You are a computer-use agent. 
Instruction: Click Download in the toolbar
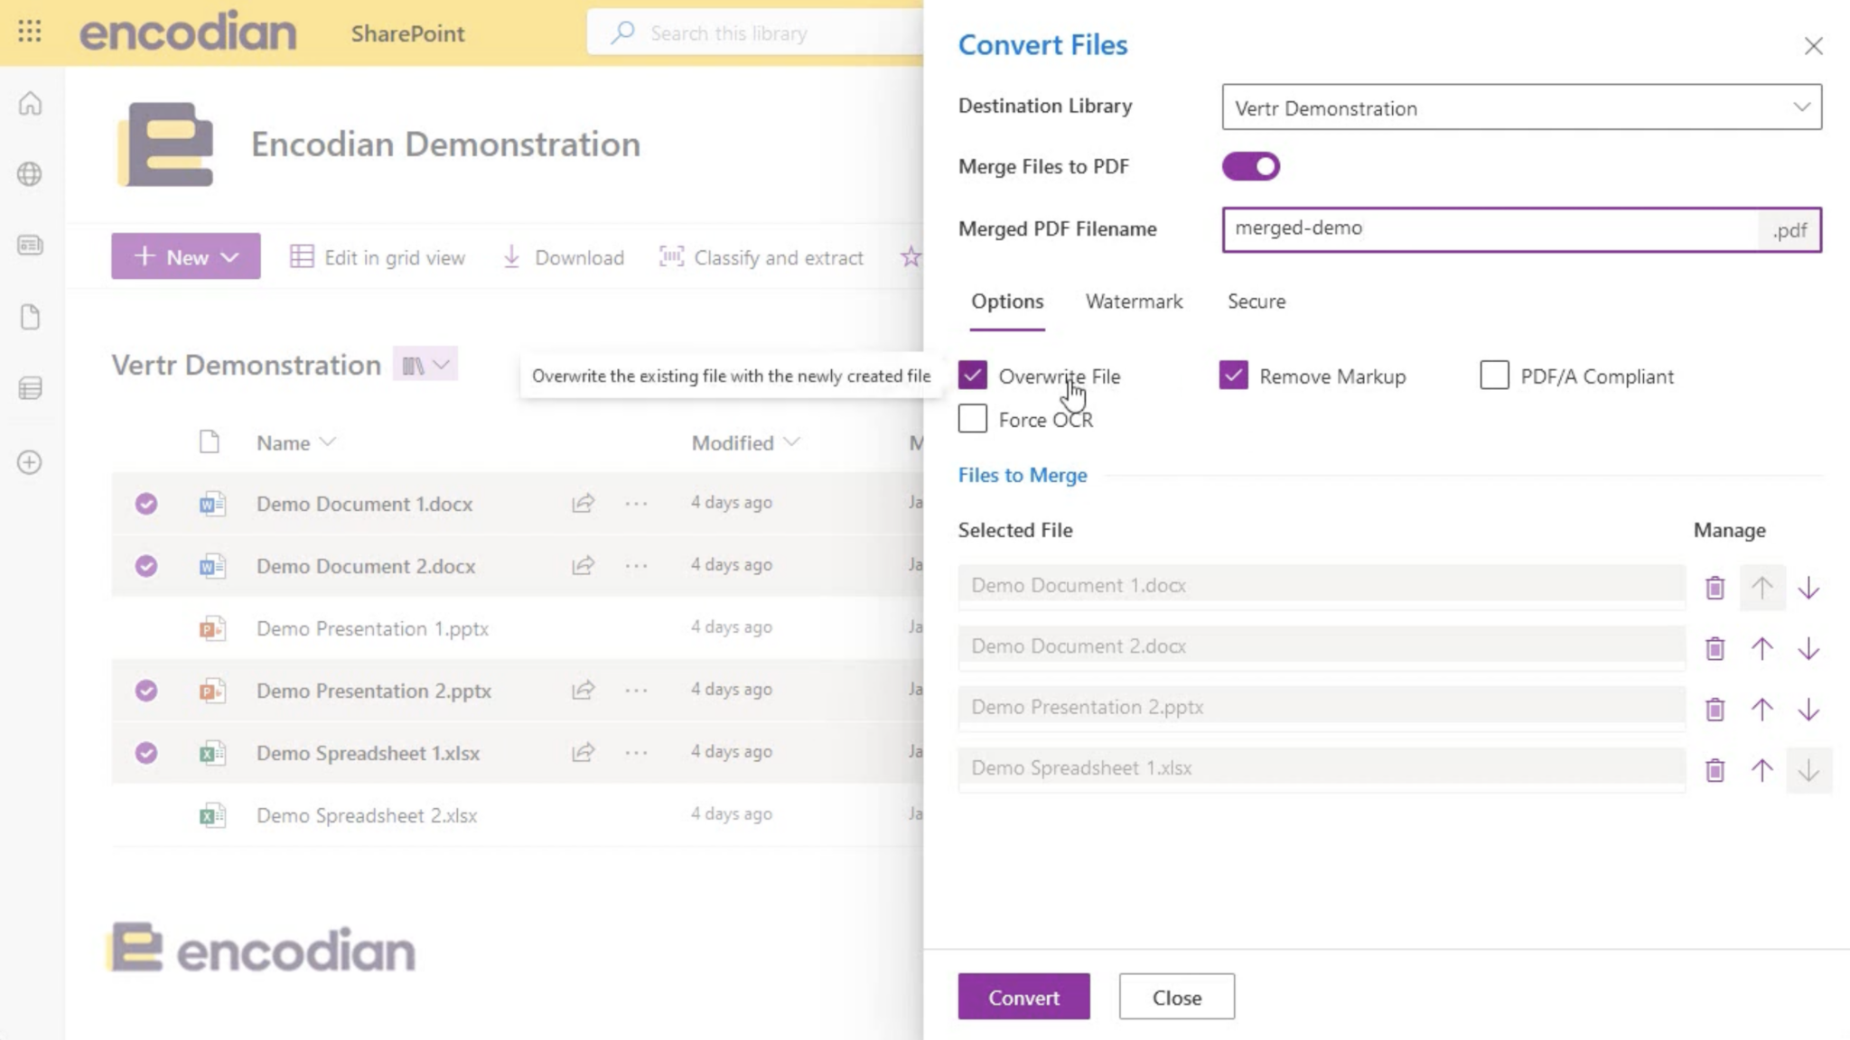click(x=563, y=257)
